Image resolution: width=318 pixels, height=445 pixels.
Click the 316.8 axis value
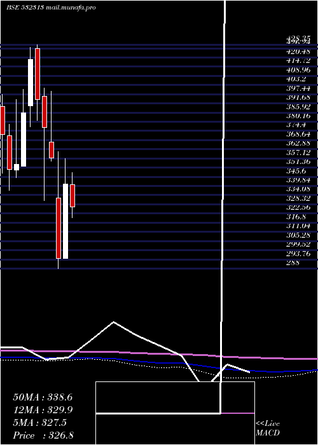click(x=296, y=217)
